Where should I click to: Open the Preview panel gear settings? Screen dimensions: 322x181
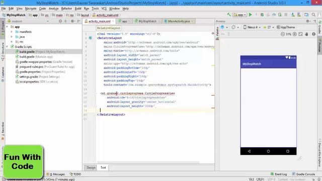pyautogui.click(x=308, y=21)
